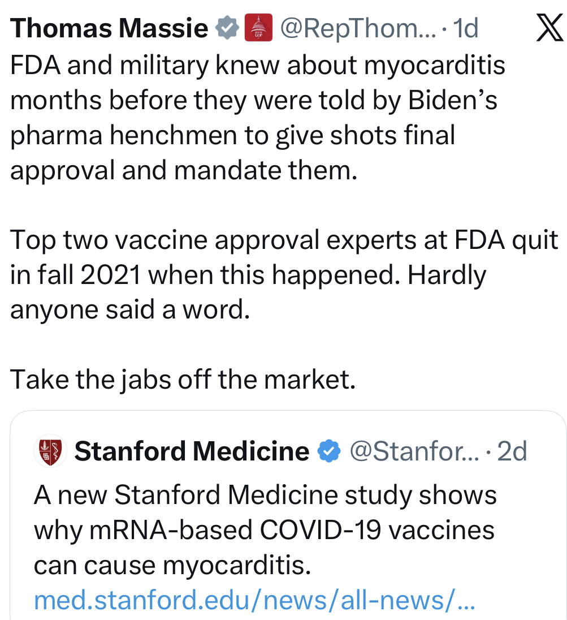Tap the "can cause myocarditis." quoted line

(x=172, y=566)
